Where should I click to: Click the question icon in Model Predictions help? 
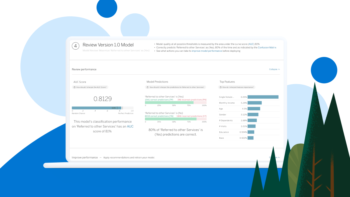point(148,87)
